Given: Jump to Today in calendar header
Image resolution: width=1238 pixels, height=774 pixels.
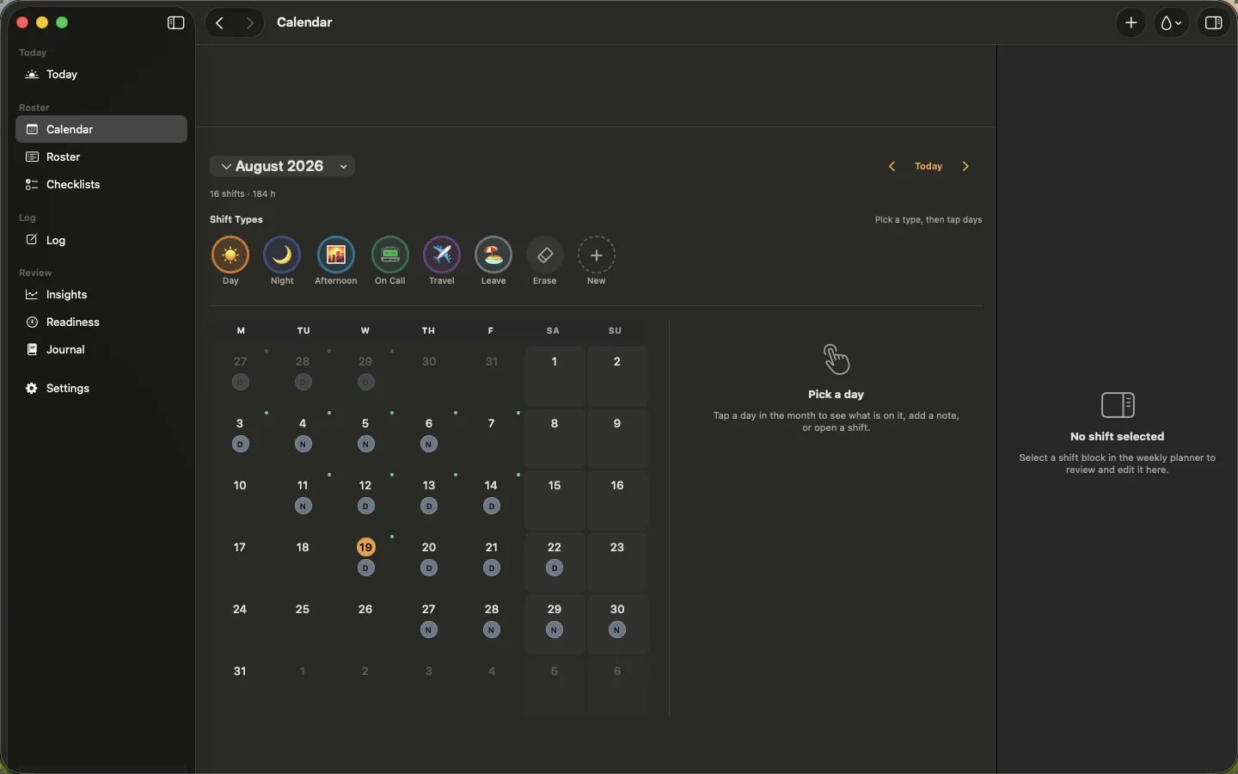Looking at the screenshot, I should click(x=929, y=167).
